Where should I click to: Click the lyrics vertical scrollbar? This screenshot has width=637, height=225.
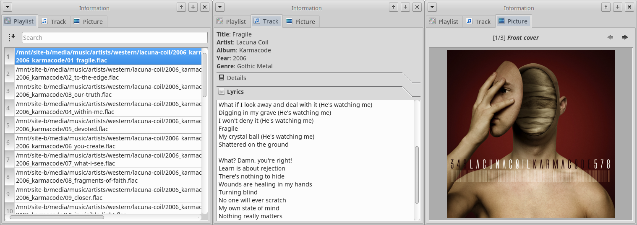tap(417, 174)
